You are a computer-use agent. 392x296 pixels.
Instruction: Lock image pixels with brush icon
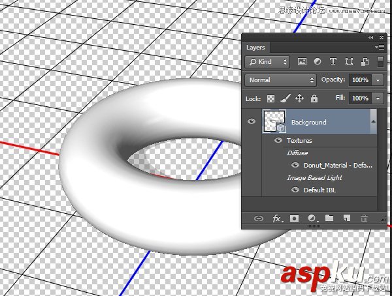tap(285, 98)
